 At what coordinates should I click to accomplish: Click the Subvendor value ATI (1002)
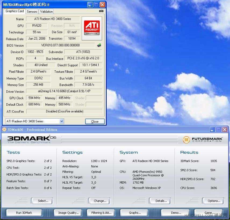(83, 52)
